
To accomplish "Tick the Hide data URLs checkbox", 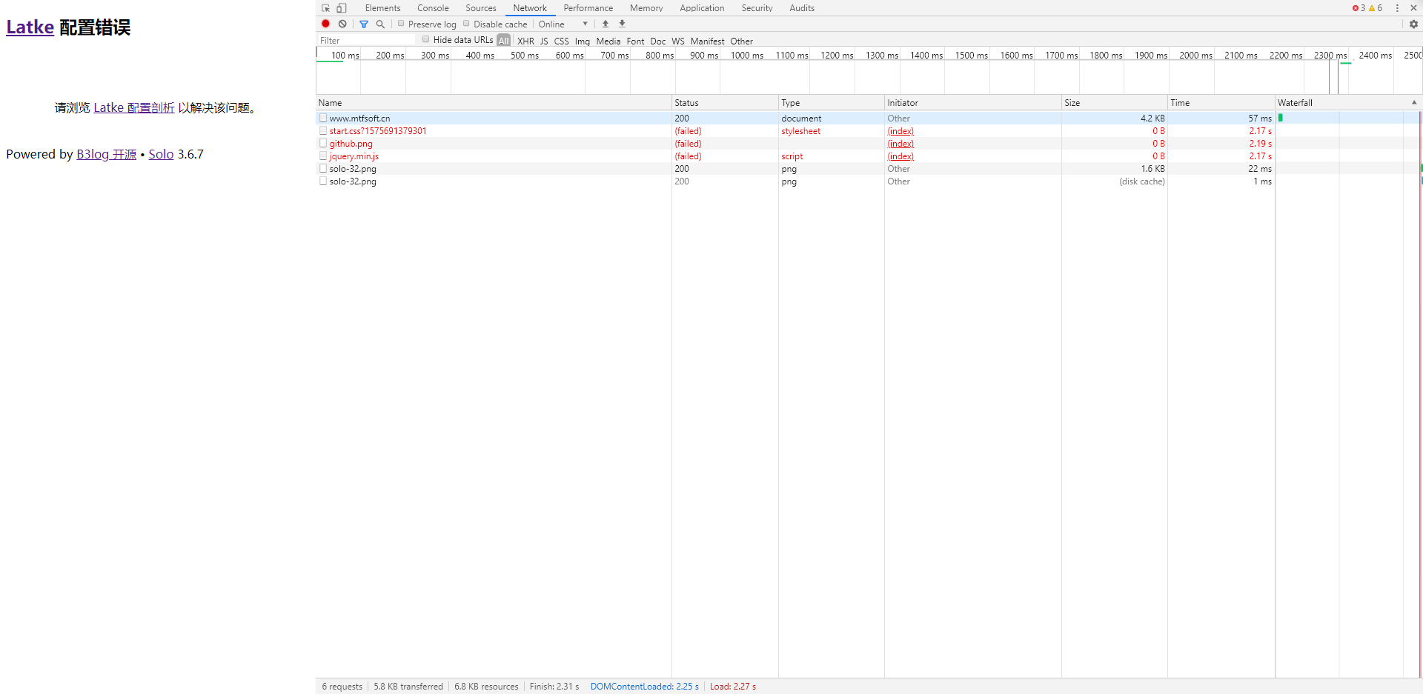I will [426, 39].
